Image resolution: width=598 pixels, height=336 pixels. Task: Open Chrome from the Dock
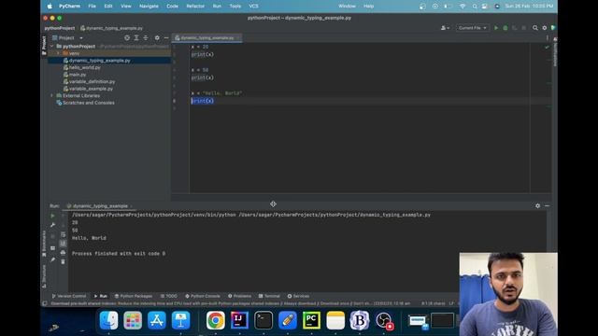(216, 320)
